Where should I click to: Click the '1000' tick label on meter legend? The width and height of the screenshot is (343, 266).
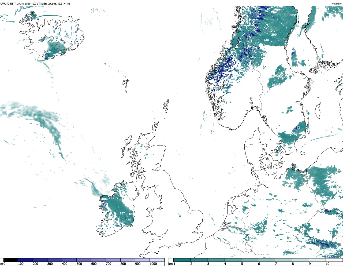click(153, 264)
